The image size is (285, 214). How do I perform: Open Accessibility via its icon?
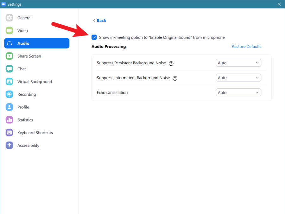[9, 146]
